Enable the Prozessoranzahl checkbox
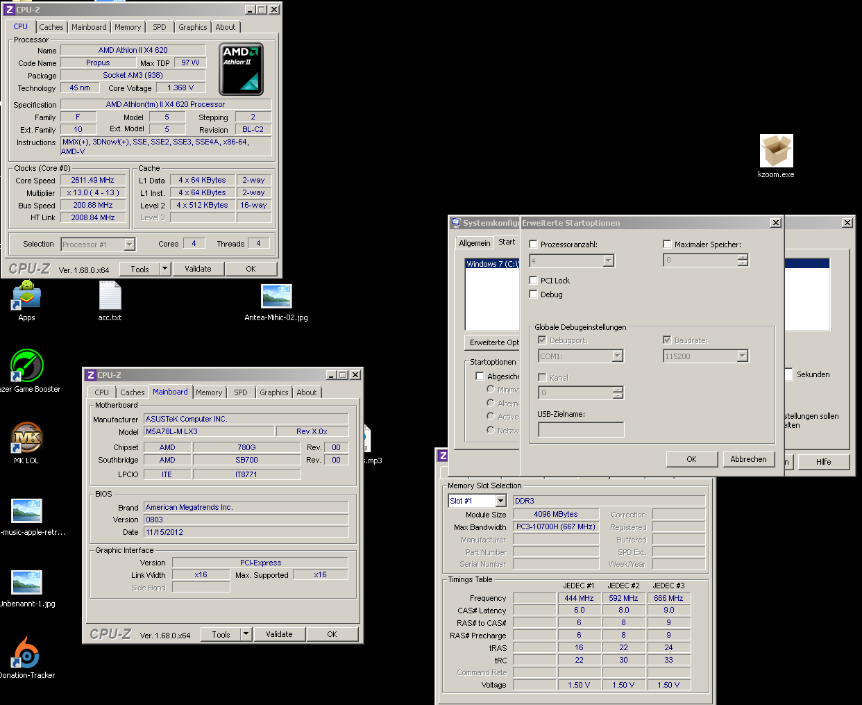 [533, 244]
